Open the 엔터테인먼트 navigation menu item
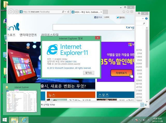The image size is (166, 123). 28,35
